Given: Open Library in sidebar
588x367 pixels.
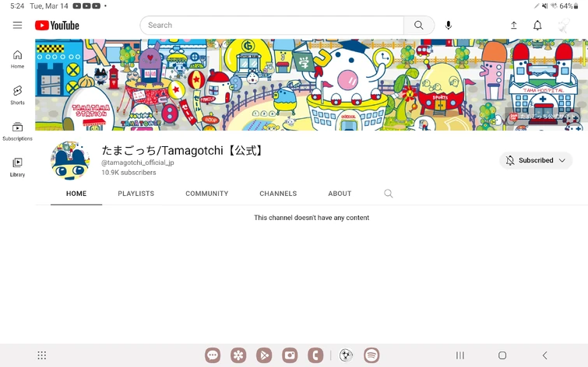Looking at the screenshot, I should tap(17, 167).
